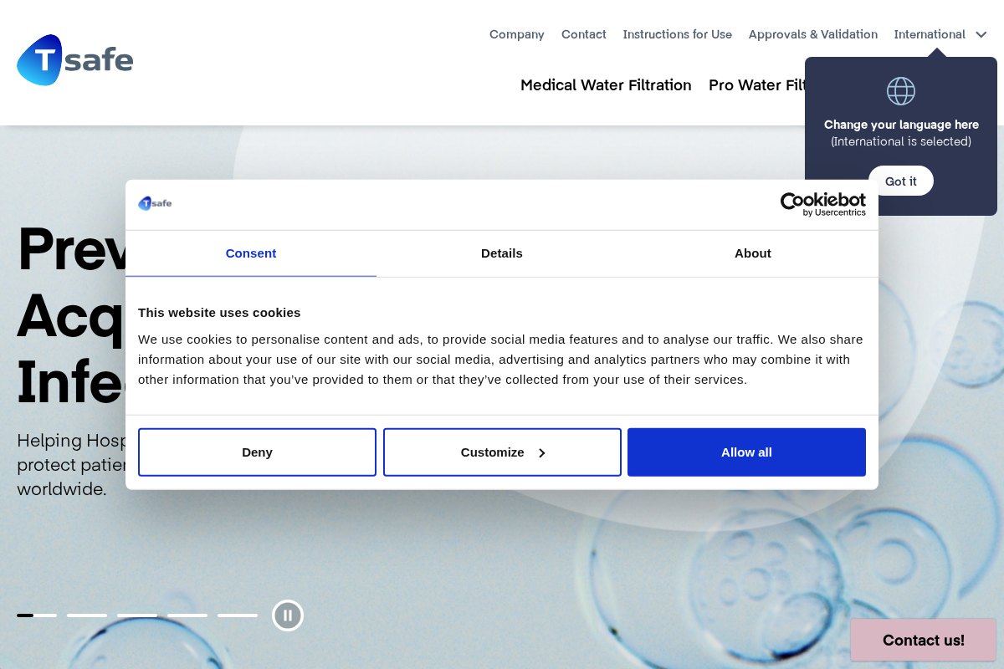Select the Consent tab
The image size is (1004, 669).
point(251,253)
